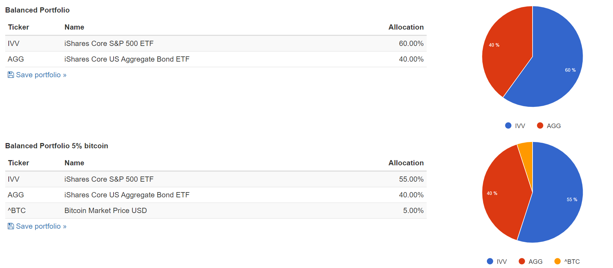Click the ^BTC legend label text
This screenshot has width=613, height=268.
tap(572, 261)
